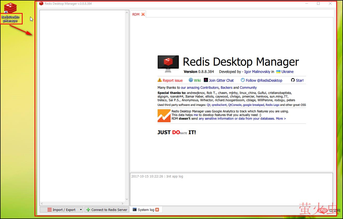This screenshot has width=343, height=219.
Task: Open the System log tab
Action: click(x=146, y=210)
